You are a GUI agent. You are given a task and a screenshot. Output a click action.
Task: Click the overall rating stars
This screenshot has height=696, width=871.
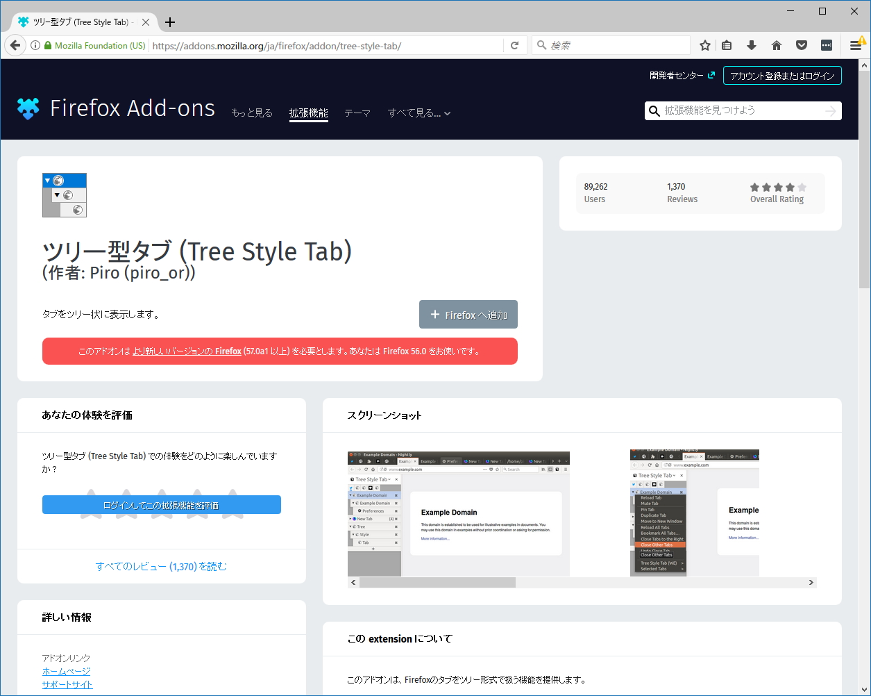point(778,187)
